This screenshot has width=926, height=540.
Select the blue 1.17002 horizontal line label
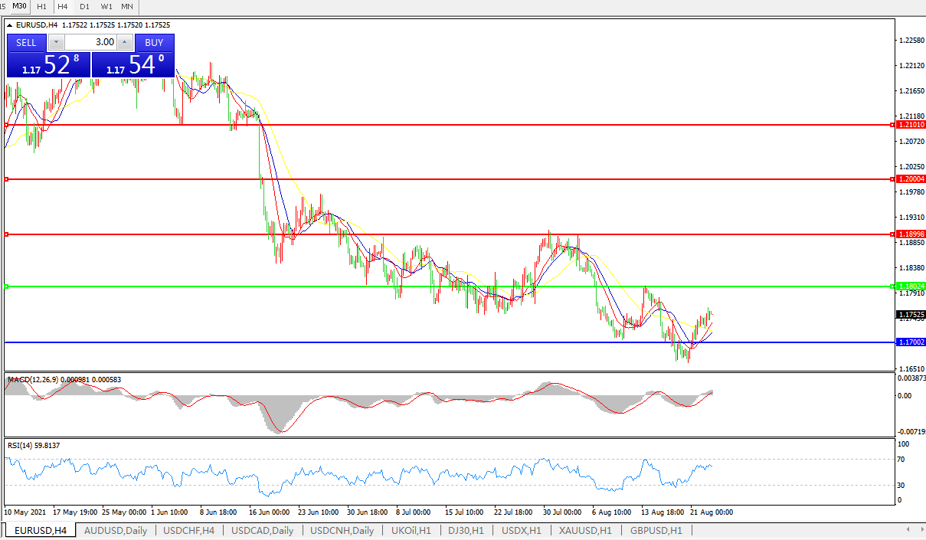coord(910,342)
